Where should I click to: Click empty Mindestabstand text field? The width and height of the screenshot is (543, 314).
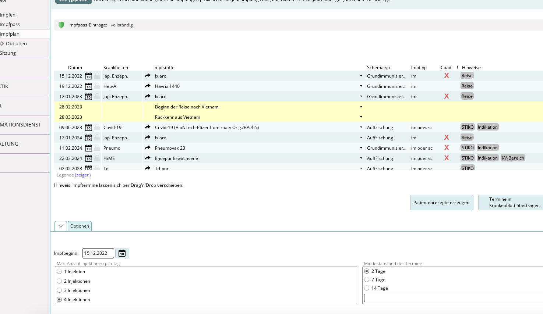tap(454, 298)
